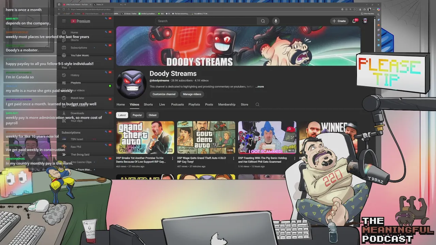Open the YouTube hamburger guide menu
This screenshot has height=245, width=436.
tap(64, 21)
